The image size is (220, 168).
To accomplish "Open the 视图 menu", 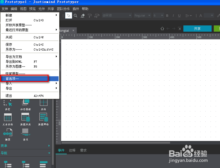I will 23,9.
